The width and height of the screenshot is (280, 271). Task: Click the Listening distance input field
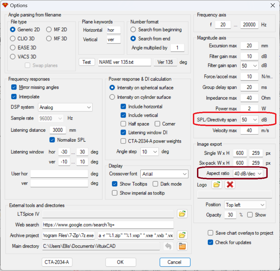click(x=58, y=130)
